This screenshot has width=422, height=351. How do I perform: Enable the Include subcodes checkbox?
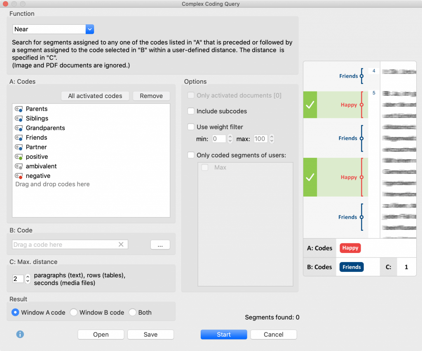[x=191, y=111]
